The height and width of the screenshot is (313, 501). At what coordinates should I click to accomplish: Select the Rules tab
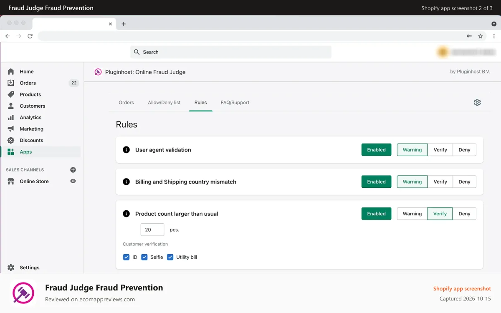[200, 102]
